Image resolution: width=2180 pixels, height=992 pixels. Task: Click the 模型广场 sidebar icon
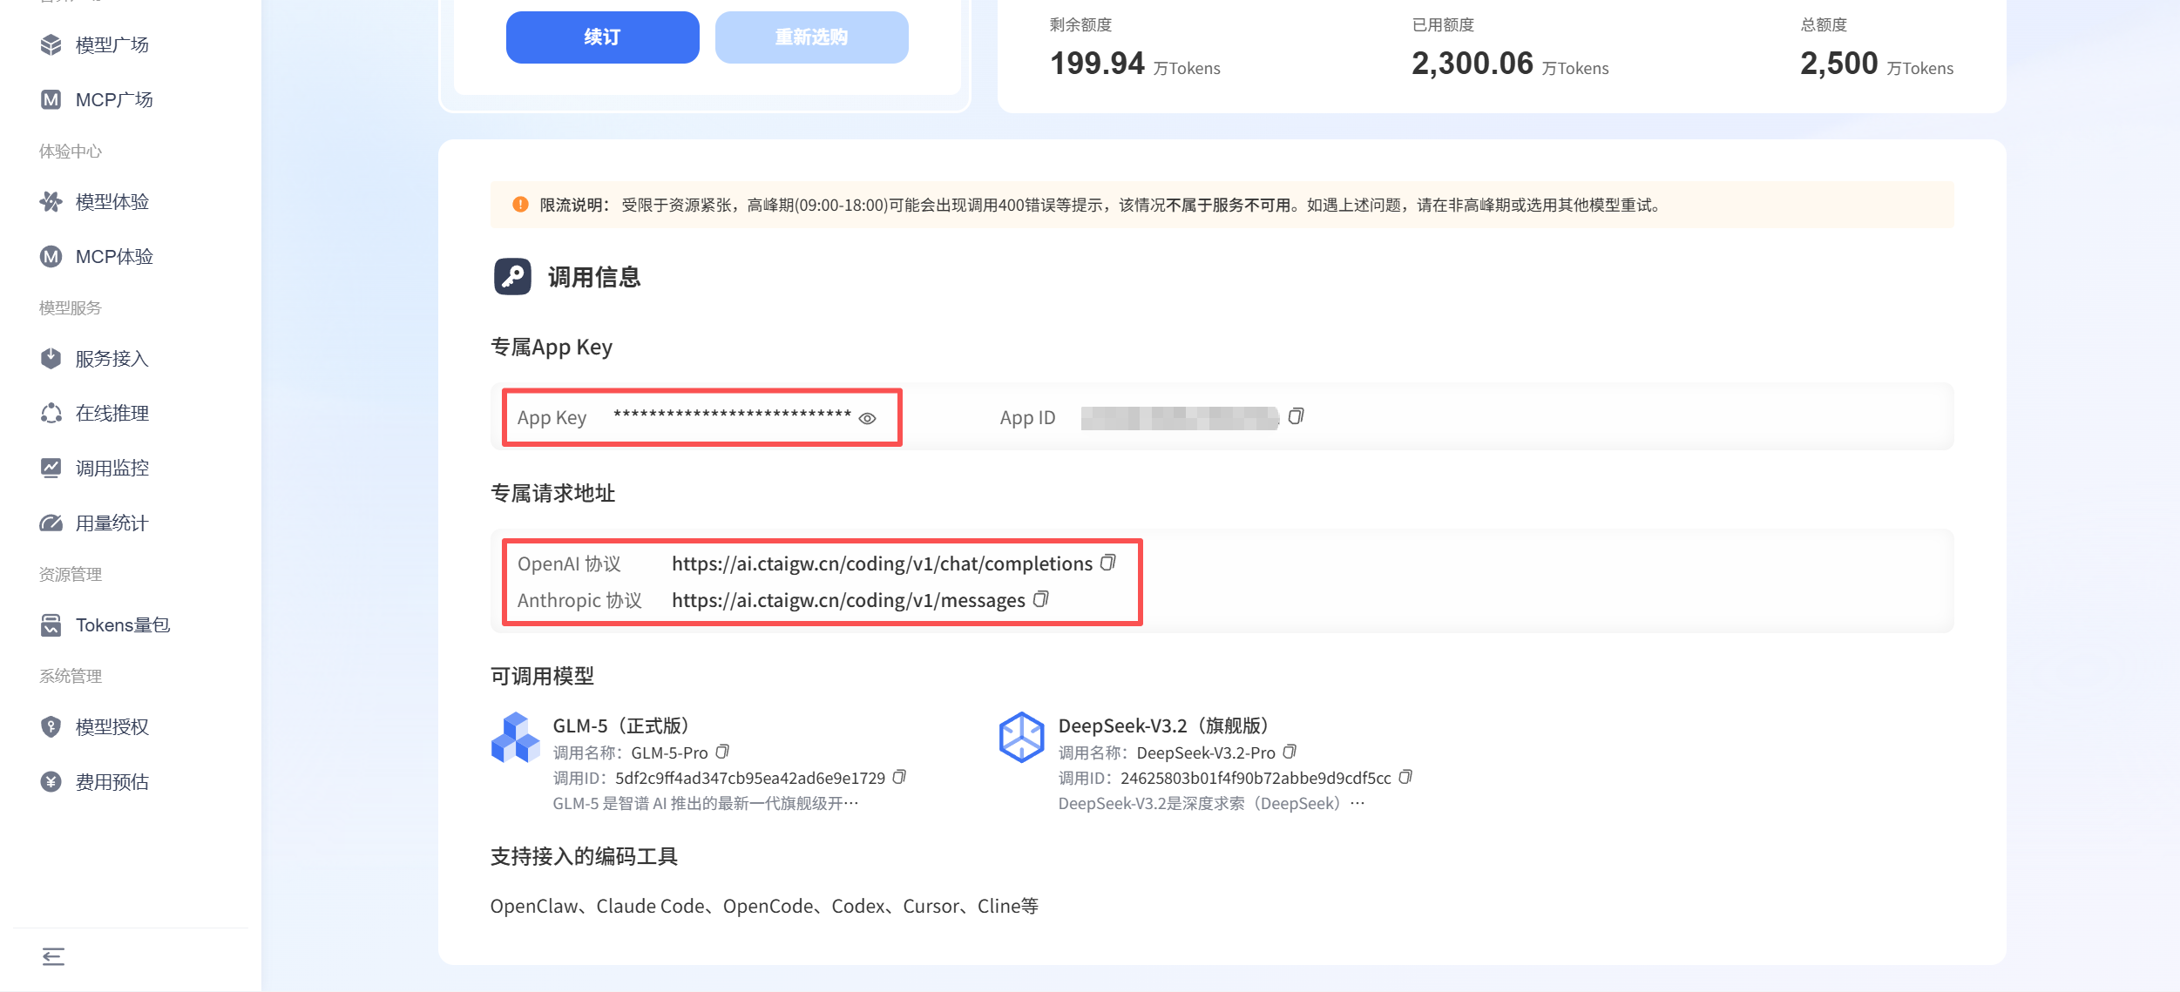[51, 44]
